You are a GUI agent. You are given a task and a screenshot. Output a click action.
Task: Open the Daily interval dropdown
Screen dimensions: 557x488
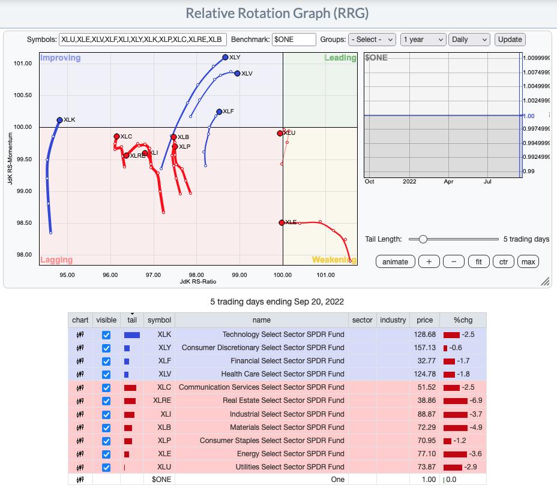[x=469, y=40]
